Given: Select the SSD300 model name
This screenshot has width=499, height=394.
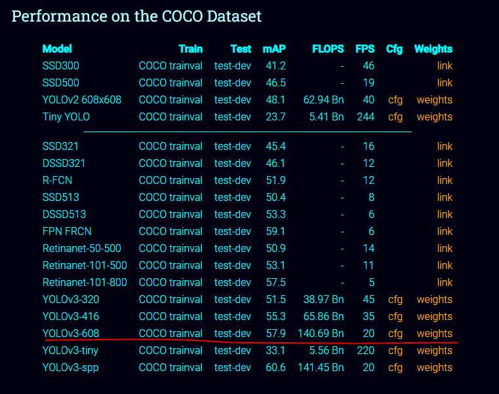Looking at the screenshot, I should click(x=61, y=65).
